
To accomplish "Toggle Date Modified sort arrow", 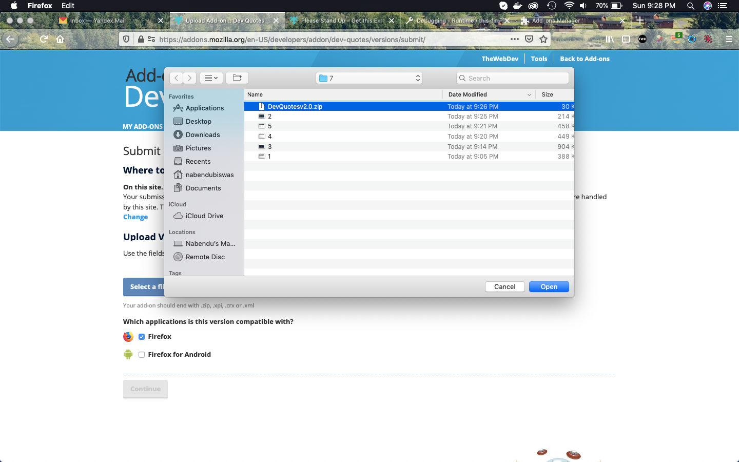I will coord(529,94).
